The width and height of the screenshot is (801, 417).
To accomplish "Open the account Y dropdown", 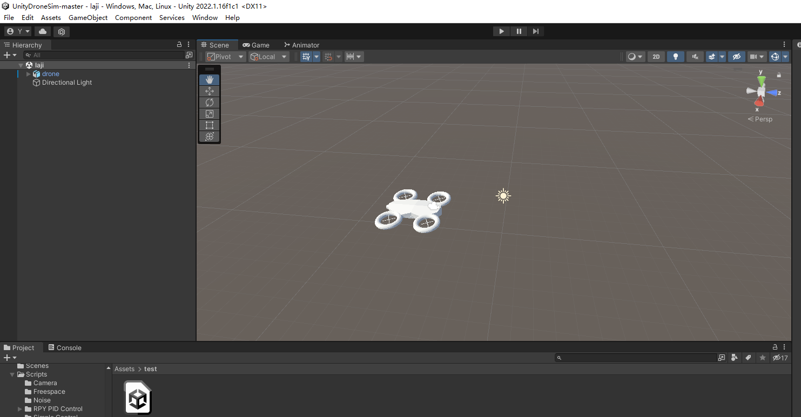I will coord(18,31).
